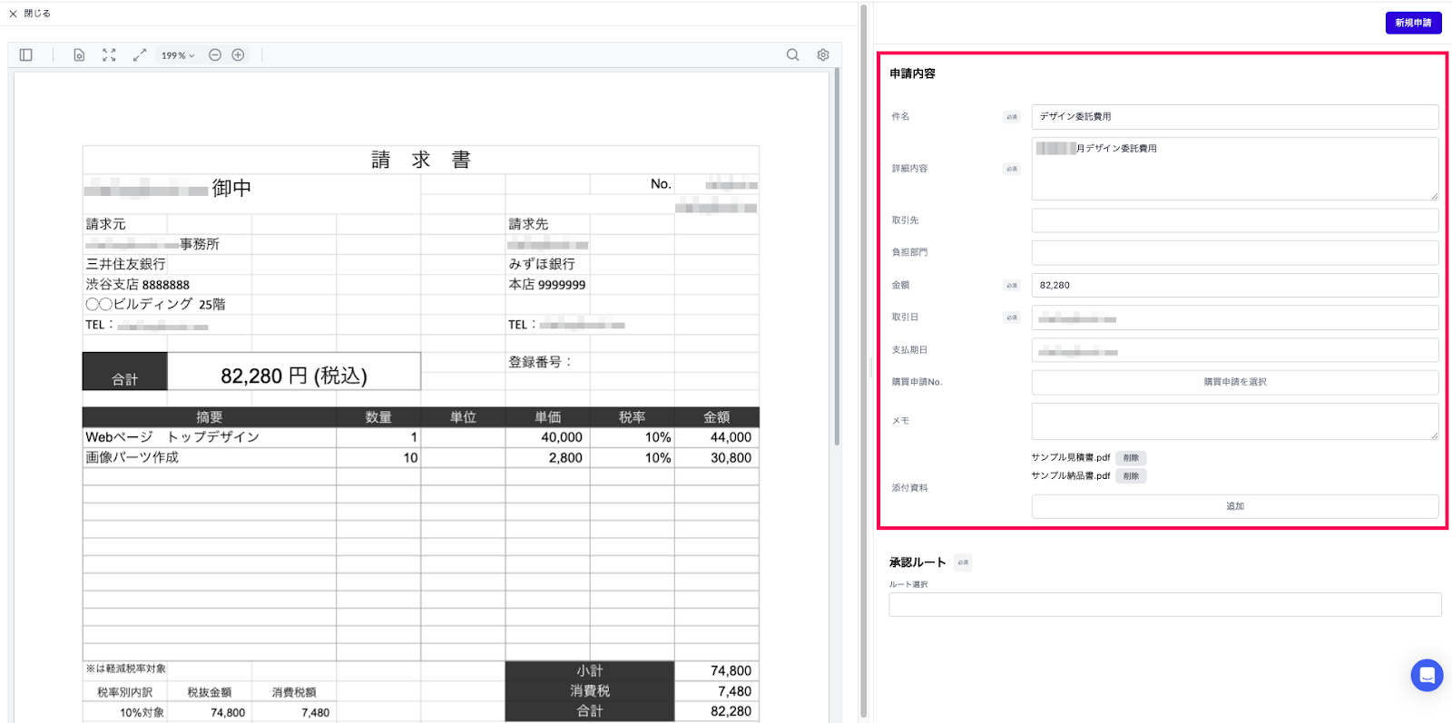Image resolution: width=1452 pixels, height=723 pixels.
Task: Delete the attachment サンプル見積書.pdf
Action: pos(1131,458)
